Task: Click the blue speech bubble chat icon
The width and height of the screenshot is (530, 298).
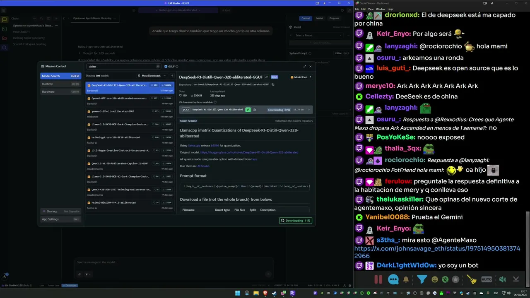Action: 393,279
